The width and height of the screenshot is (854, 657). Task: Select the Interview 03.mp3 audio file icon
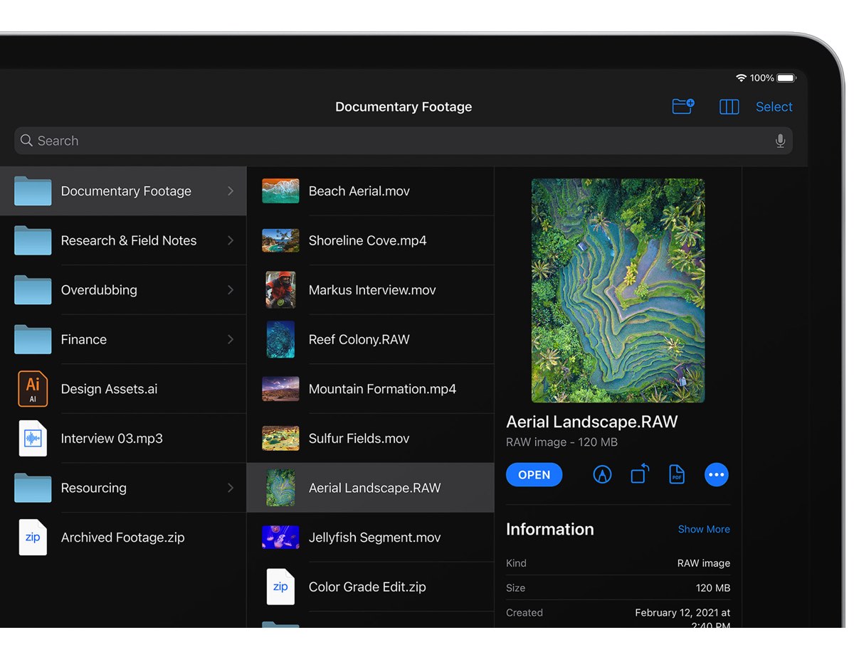[x=33, y=439]
